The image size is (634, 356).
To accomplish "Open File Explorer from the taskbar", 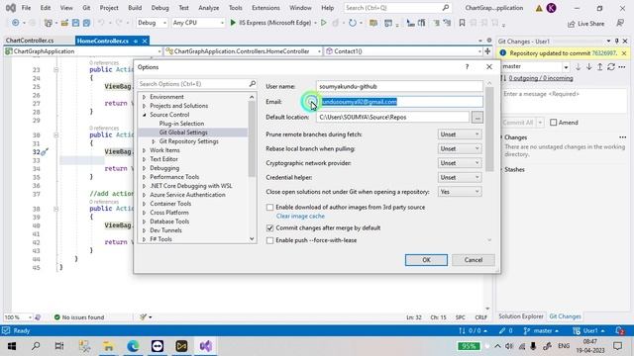I will [x=108, y=346].
